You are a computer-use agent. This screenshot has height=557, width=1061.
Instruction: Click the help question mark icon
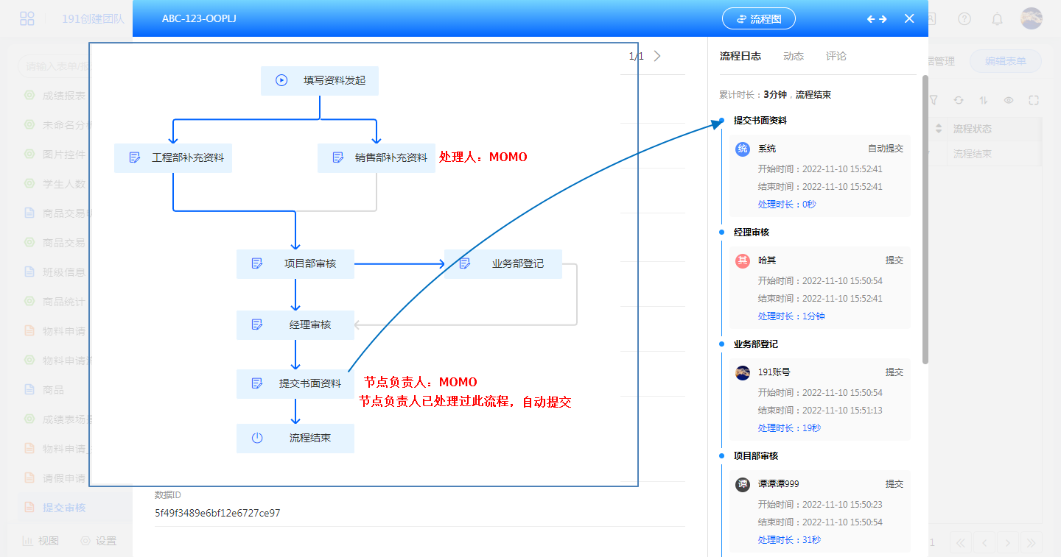pyautogui.click(x=964, y=19)
